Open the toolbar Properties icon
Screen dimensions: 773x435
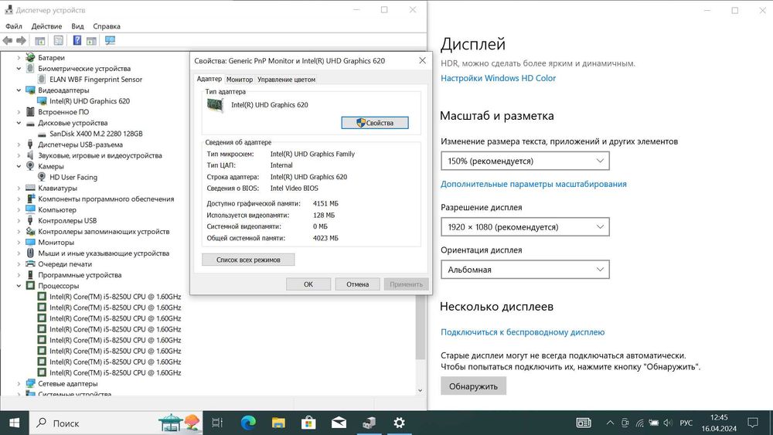(58, 40)
